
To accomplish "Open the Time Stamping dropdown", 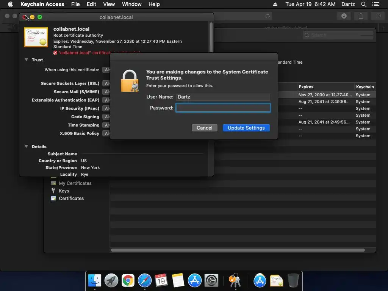I will coord(106,125).
